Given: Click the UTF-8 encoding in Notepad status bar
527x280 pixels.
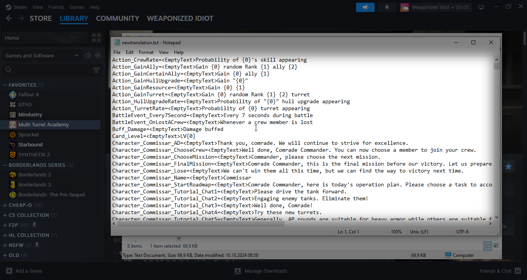Looking at the screenshot, I should pos(462,231).
